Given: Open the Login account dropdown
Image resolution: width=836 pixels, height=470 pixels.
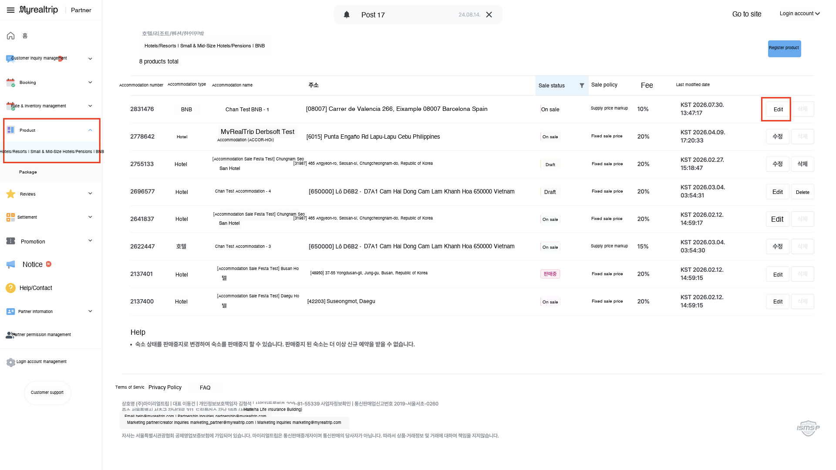Looking at the screenshot, I should click(799, 13).
